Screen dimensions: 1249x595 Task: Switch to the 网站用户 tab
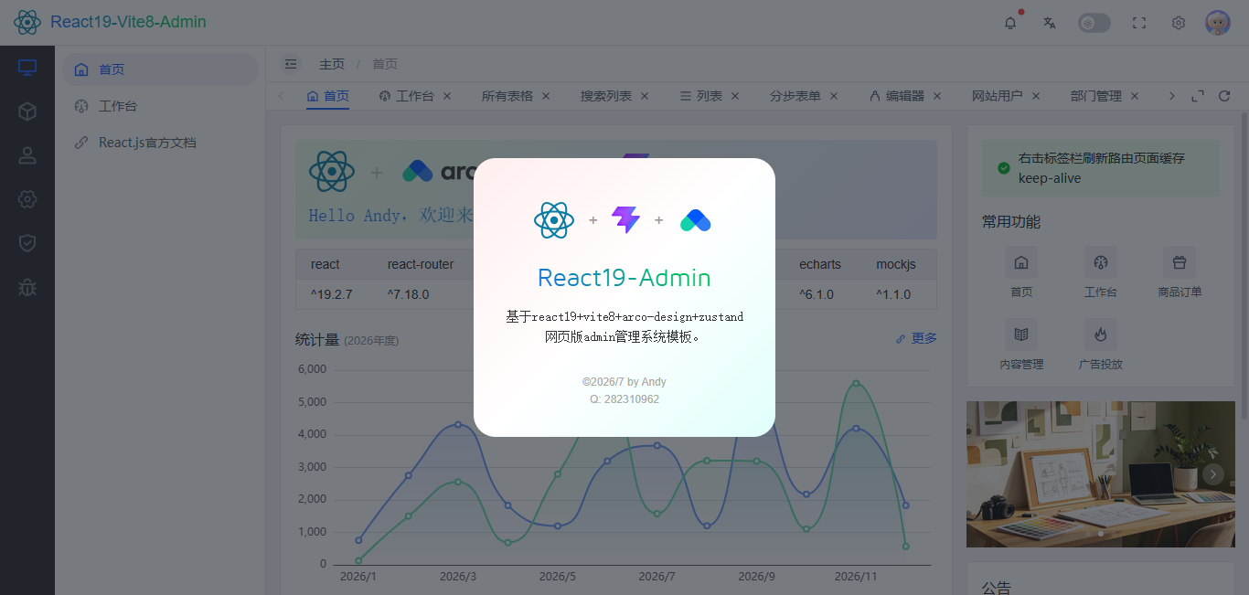tap(998, 96)
